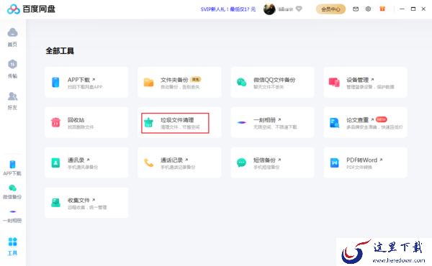Click the SVIP新人礼 promotion link
Image resolution: width=432 pixels, height=266 pixels.
(228, 9)
